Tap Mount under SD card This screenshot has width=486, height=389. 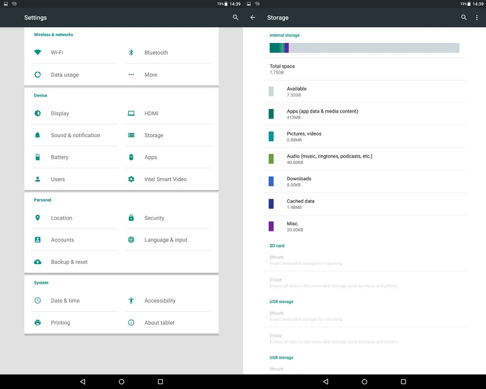tap(364, 260)
